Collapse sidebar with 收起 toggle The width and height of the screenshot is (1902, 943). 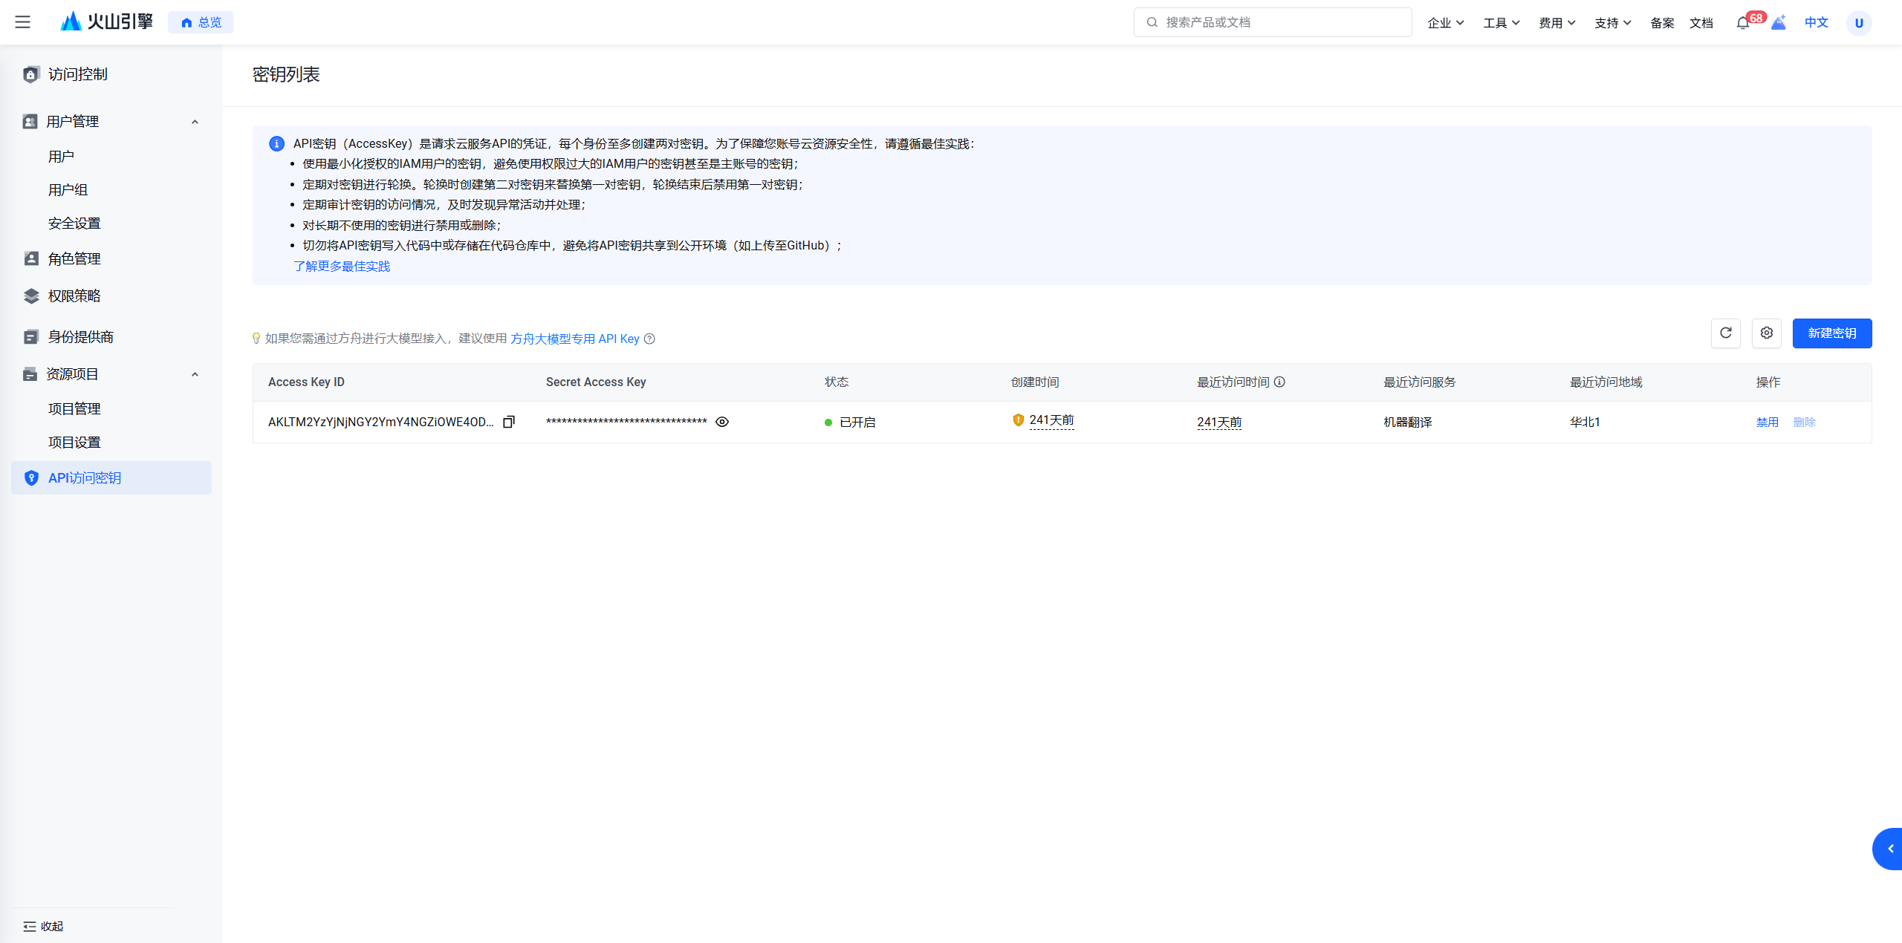tap(43, 926)
